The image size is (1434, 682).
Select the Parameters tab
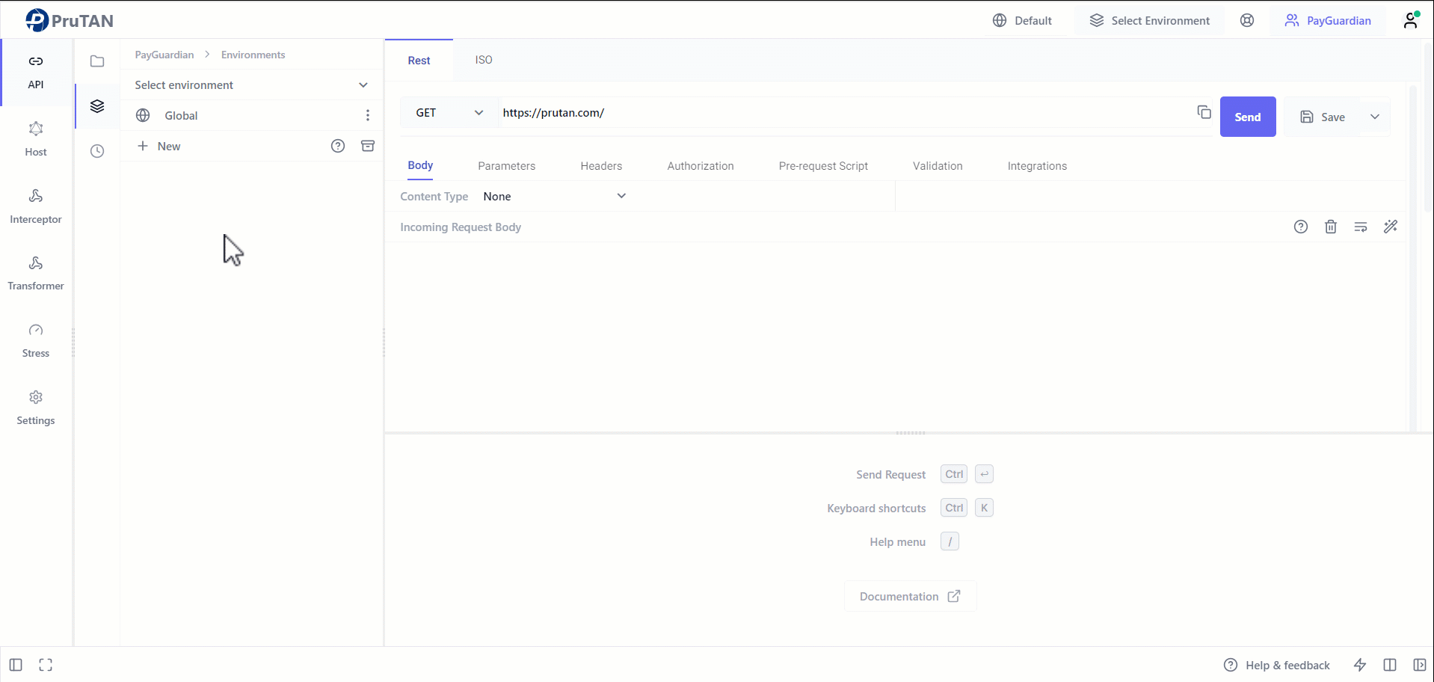[507, 166]
